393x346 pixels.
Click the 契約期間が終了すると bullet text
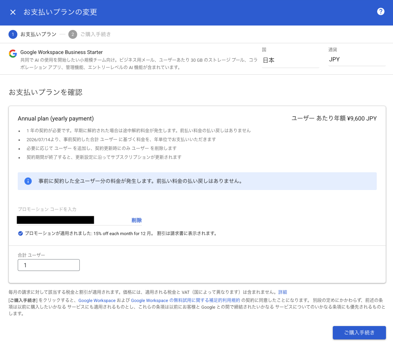pos(104,157)
